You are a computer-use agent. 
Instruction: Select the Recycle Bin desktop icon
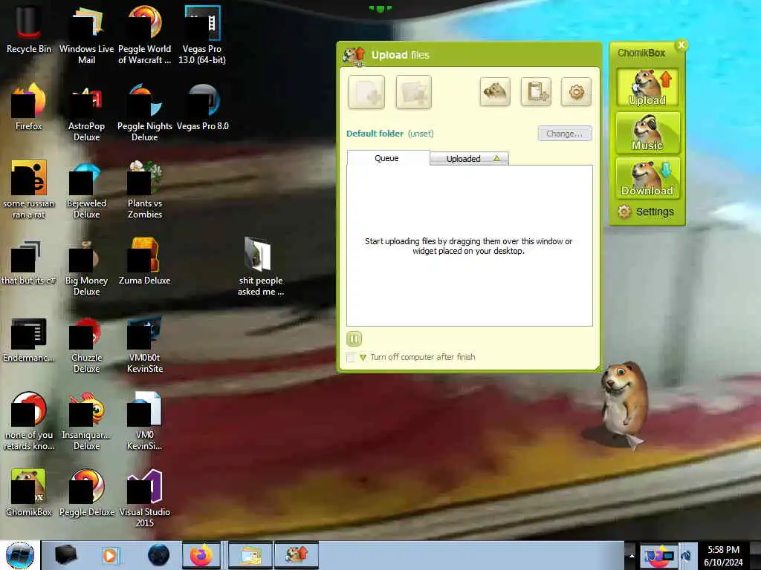point(29,30)
